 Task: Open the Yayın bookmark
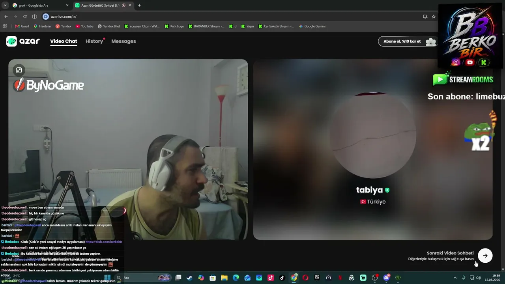247,26
